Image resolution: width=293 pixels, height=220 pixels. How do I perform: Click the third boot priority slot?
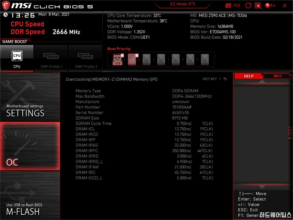[x=146, y=60]
